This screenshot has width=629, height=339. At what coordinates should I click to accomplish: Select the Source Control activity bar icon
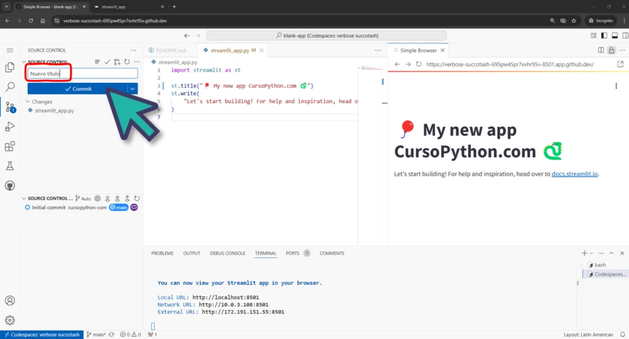point(10,107)
